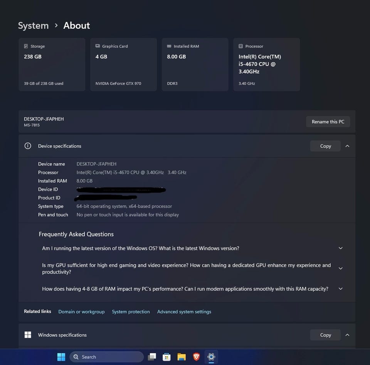This screenshot has height=365, width=370.
Task: Click the 238 GB Storage card
Action: pyautogui.click(x=52, y=64)
